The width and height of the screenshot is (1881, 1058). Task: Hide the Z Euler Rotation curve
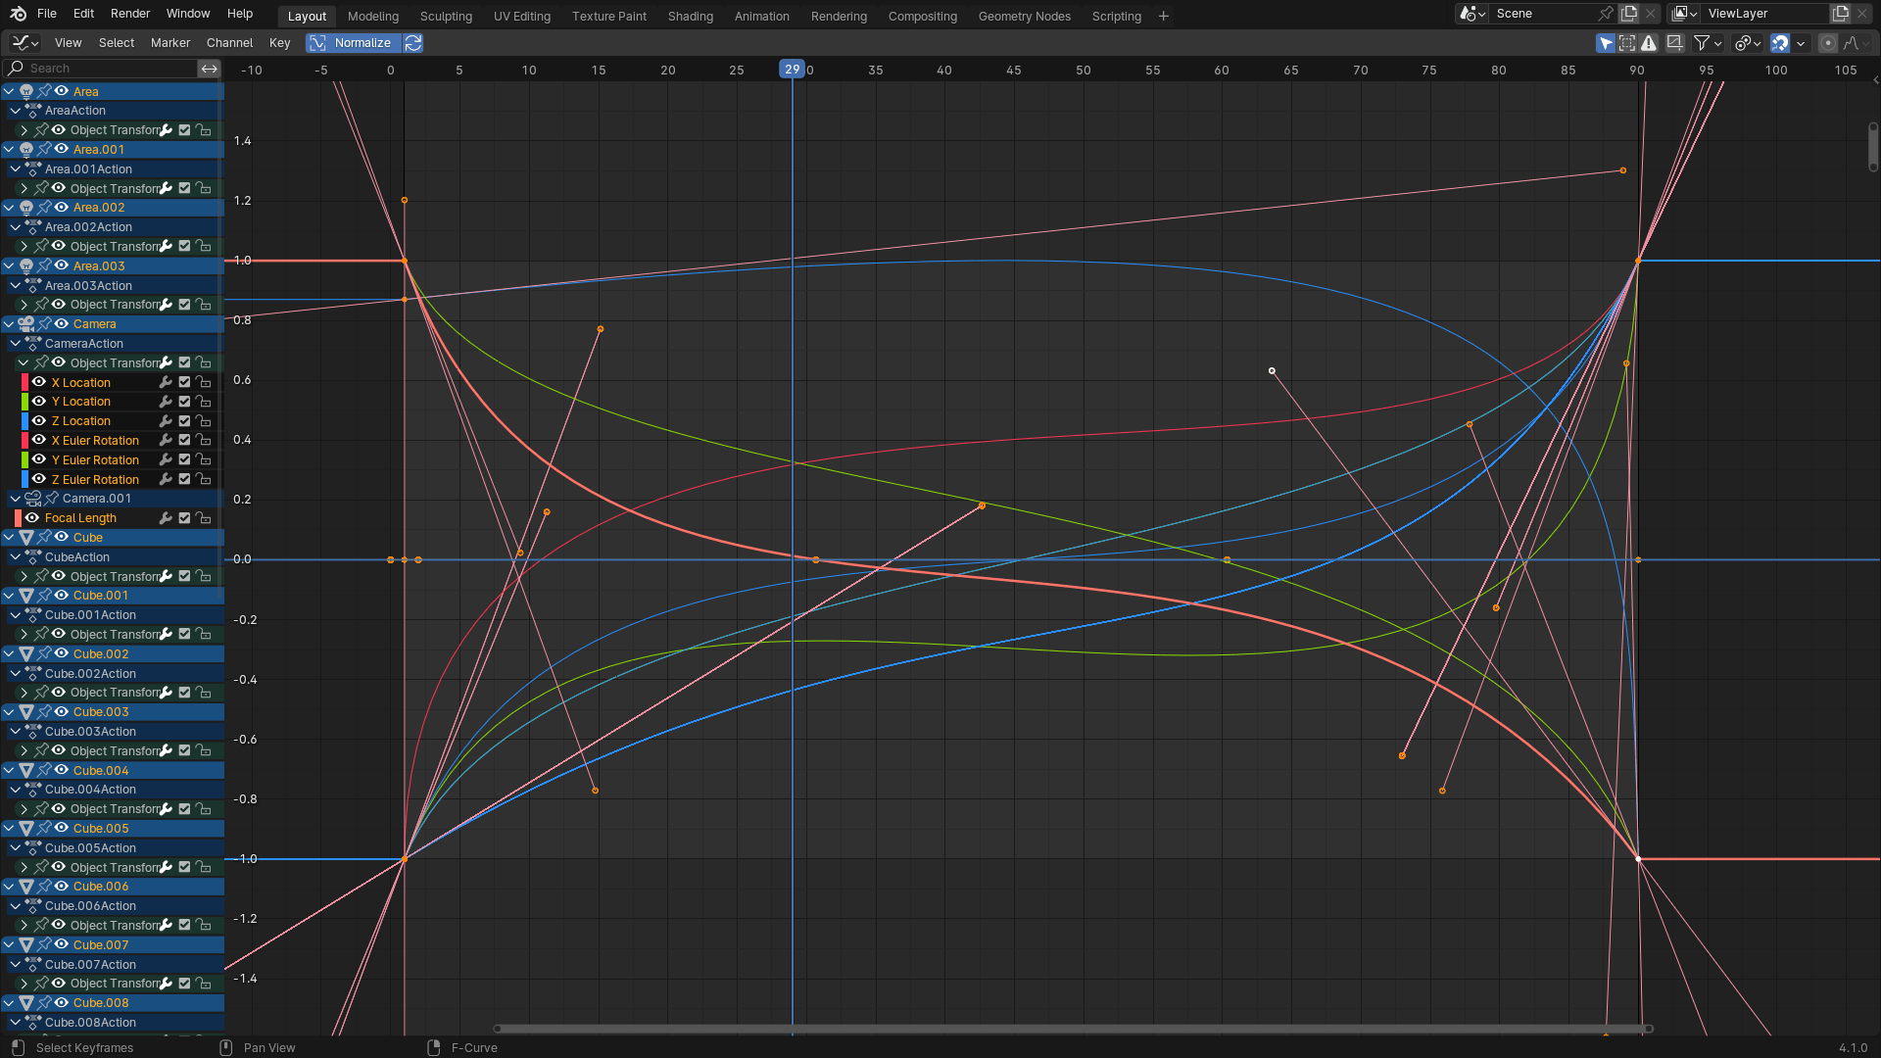pyautogui.click(x=39, y=479)
